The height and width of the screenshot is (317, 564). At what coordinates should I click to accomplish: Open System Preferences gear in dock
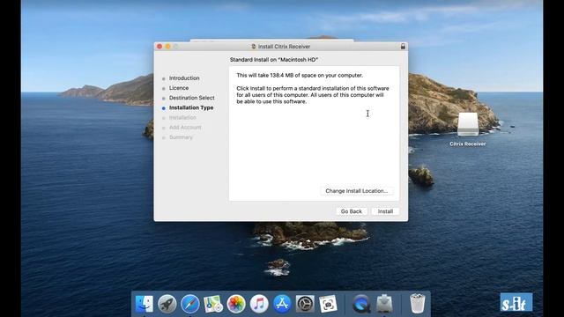click(x=305, y=304)
